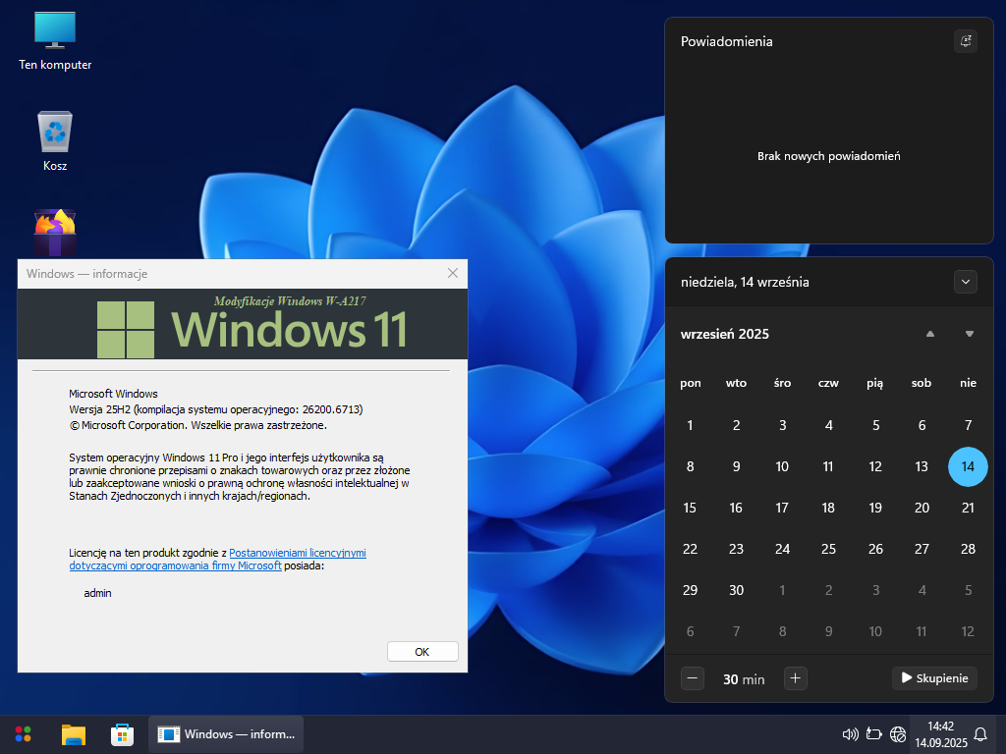Click the volume speaker icon in tray

tap(851, 733)
